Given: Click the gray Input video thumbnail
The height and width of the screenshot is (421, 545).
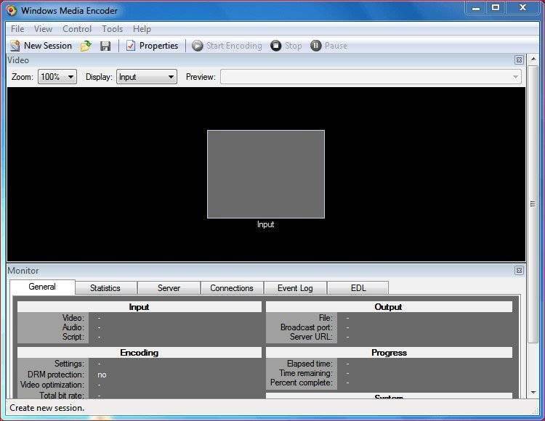Looking at the screenshot, I should point(266,174).
